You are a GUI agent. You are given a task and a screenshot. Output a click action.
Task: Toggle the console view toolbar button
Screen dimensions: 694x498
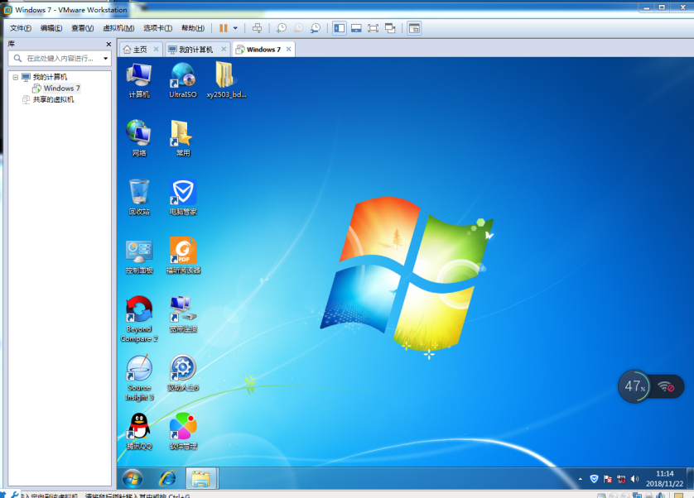414,28
